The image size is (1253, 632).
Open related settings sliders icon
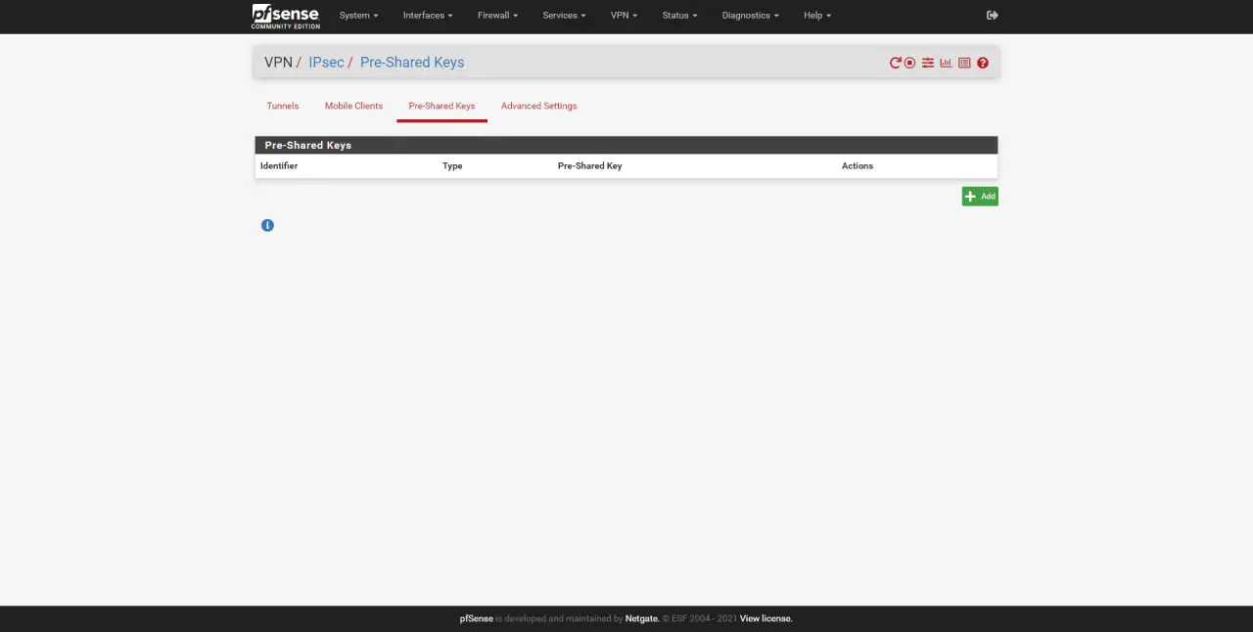tap(927, 63)
